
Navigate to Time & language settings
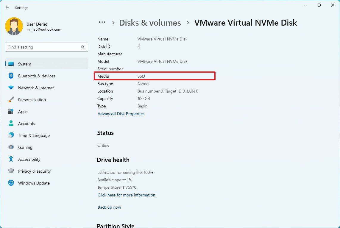pyautogui.click(x=34, y=135)
